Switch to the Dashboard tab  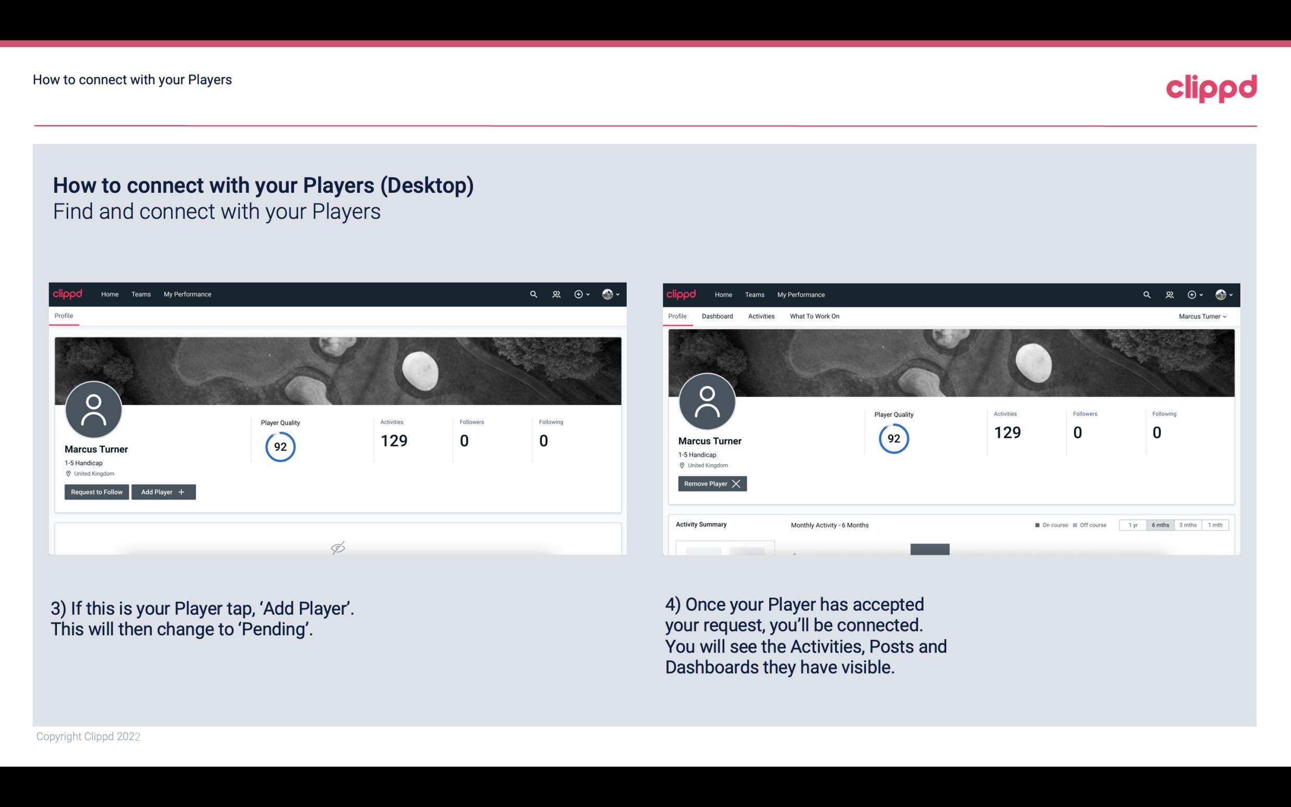point(718,315)
